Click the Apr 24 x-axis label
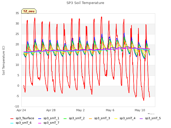 pos(21,110)
